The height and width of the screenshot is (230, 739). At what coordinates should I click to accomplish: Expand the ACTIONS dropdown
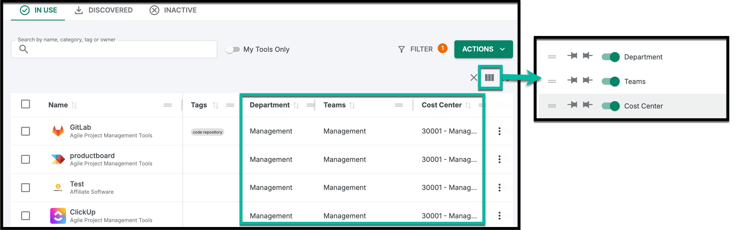tap(483, 49)
